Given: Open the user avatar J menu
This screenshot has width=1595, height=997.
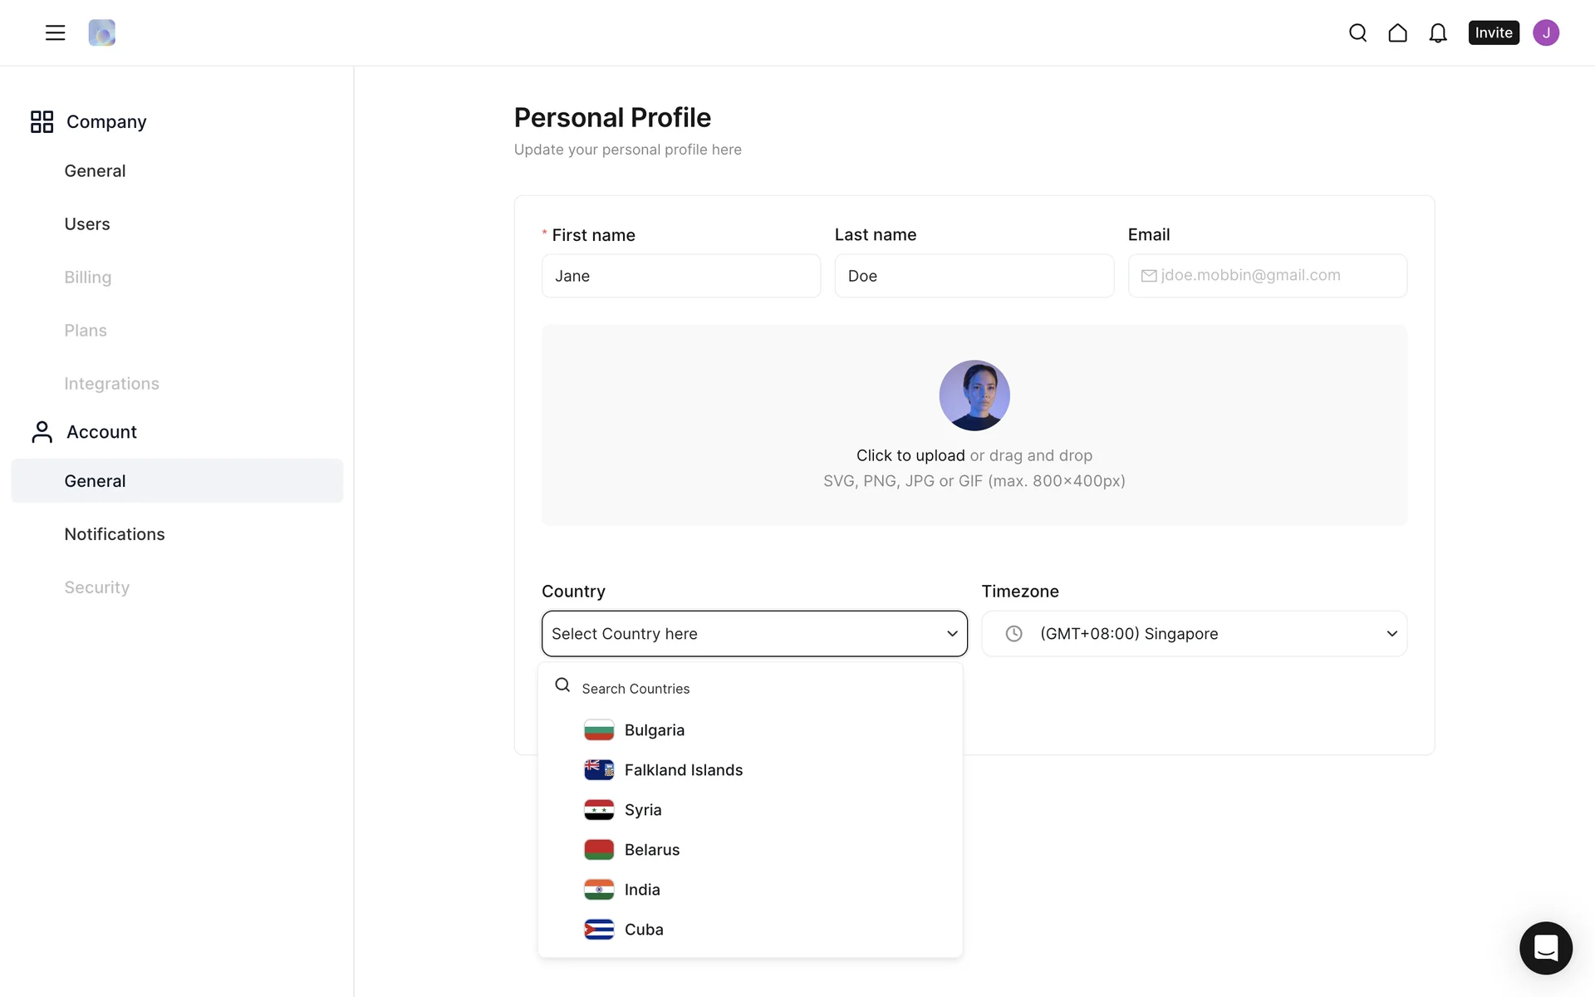Looking at the screenshot, I should (1545, 32).
